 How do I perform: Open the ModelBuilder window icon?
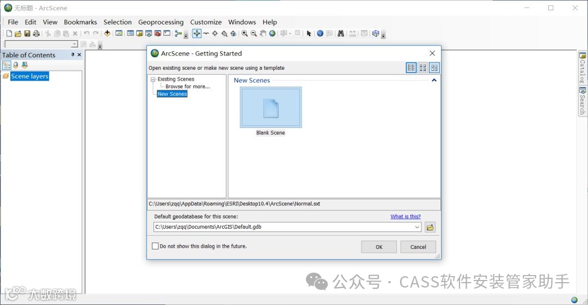tap(178, 33)
